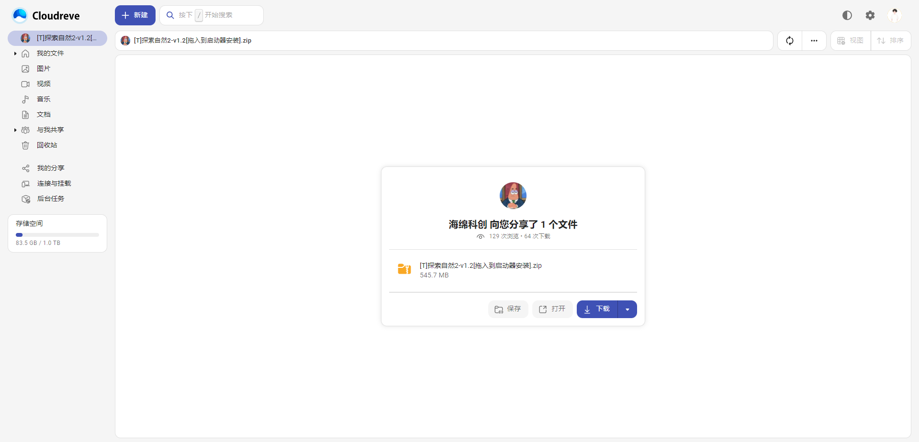Click the refresh icon in toolbar
The height and width of the screenshot is (442, 919).
pyautogui.click(x=789, y=41)
